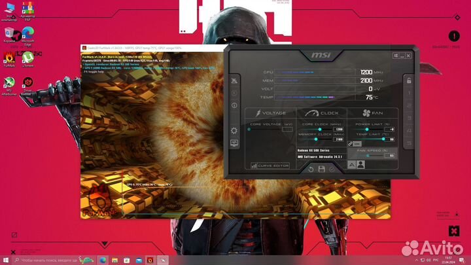This screenshot has width=471, height=265.
Task: Launch the Kombustor stress test icon
Action: point(234,93)
